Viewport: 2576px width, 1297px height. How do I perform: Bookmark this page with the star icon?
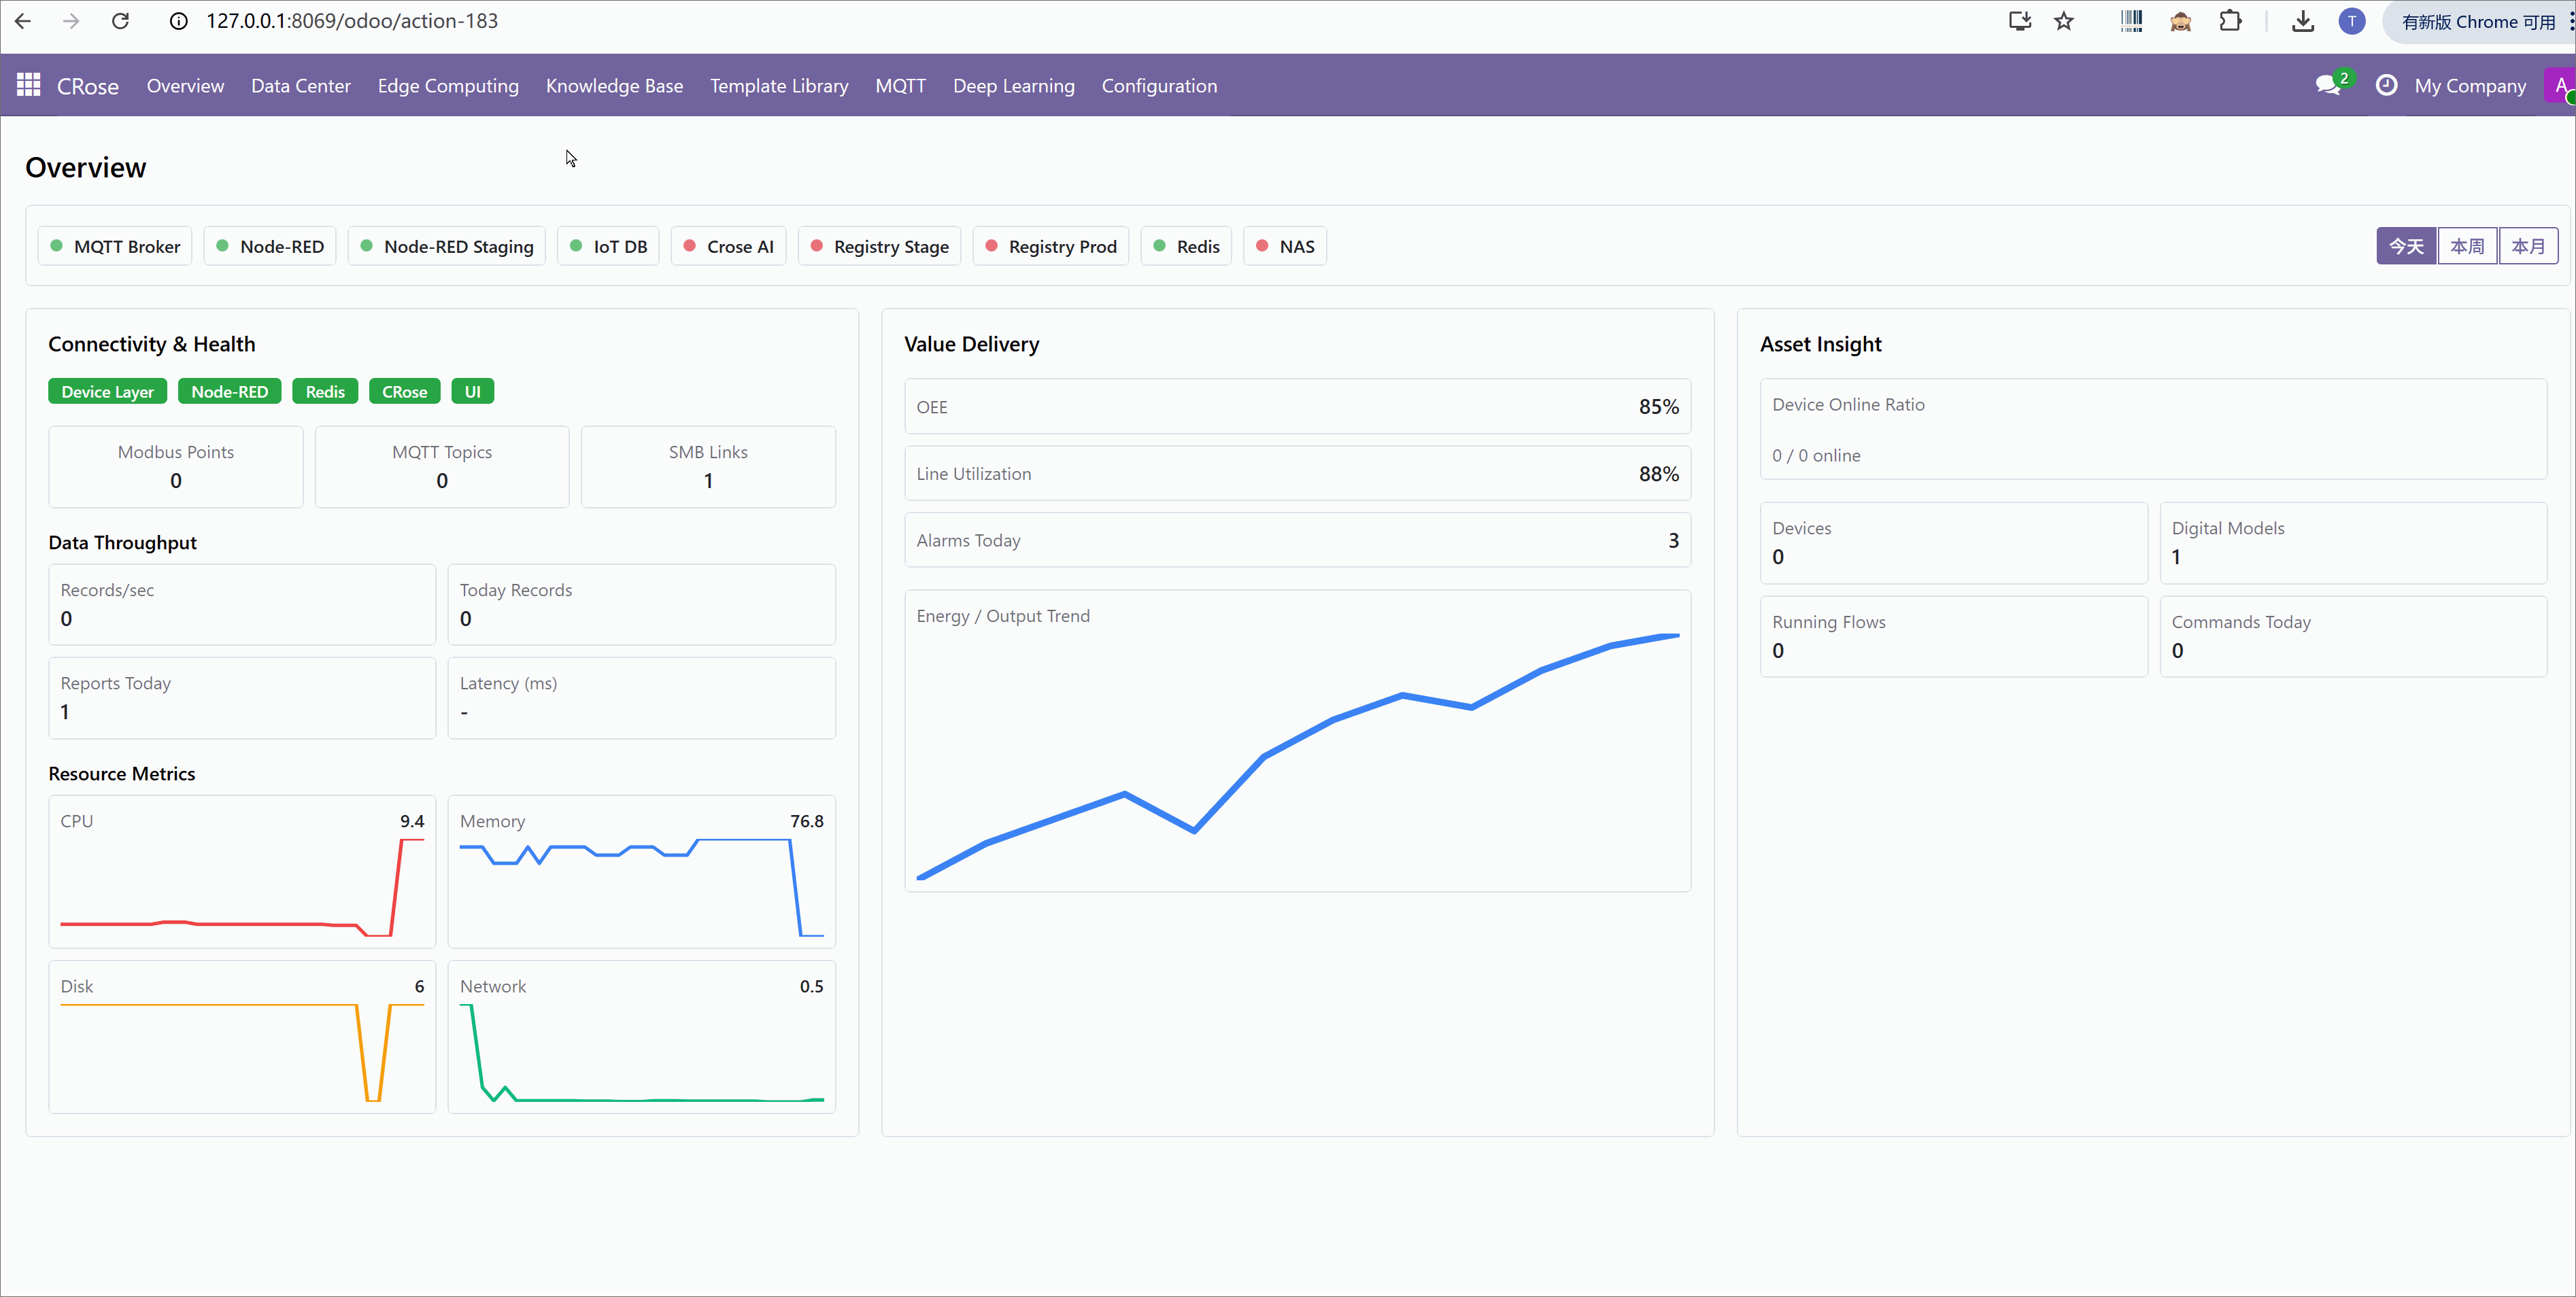2064,21
